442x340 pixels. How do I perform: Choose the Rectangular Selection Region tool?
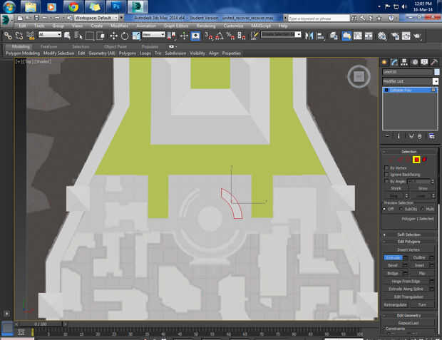pyautogui.click(x=89, y=36)
